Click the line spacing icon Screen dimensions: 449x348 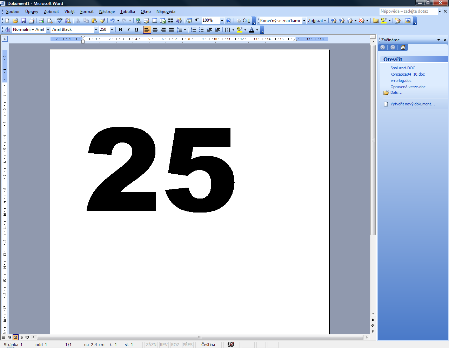click(x=179, y=30)
